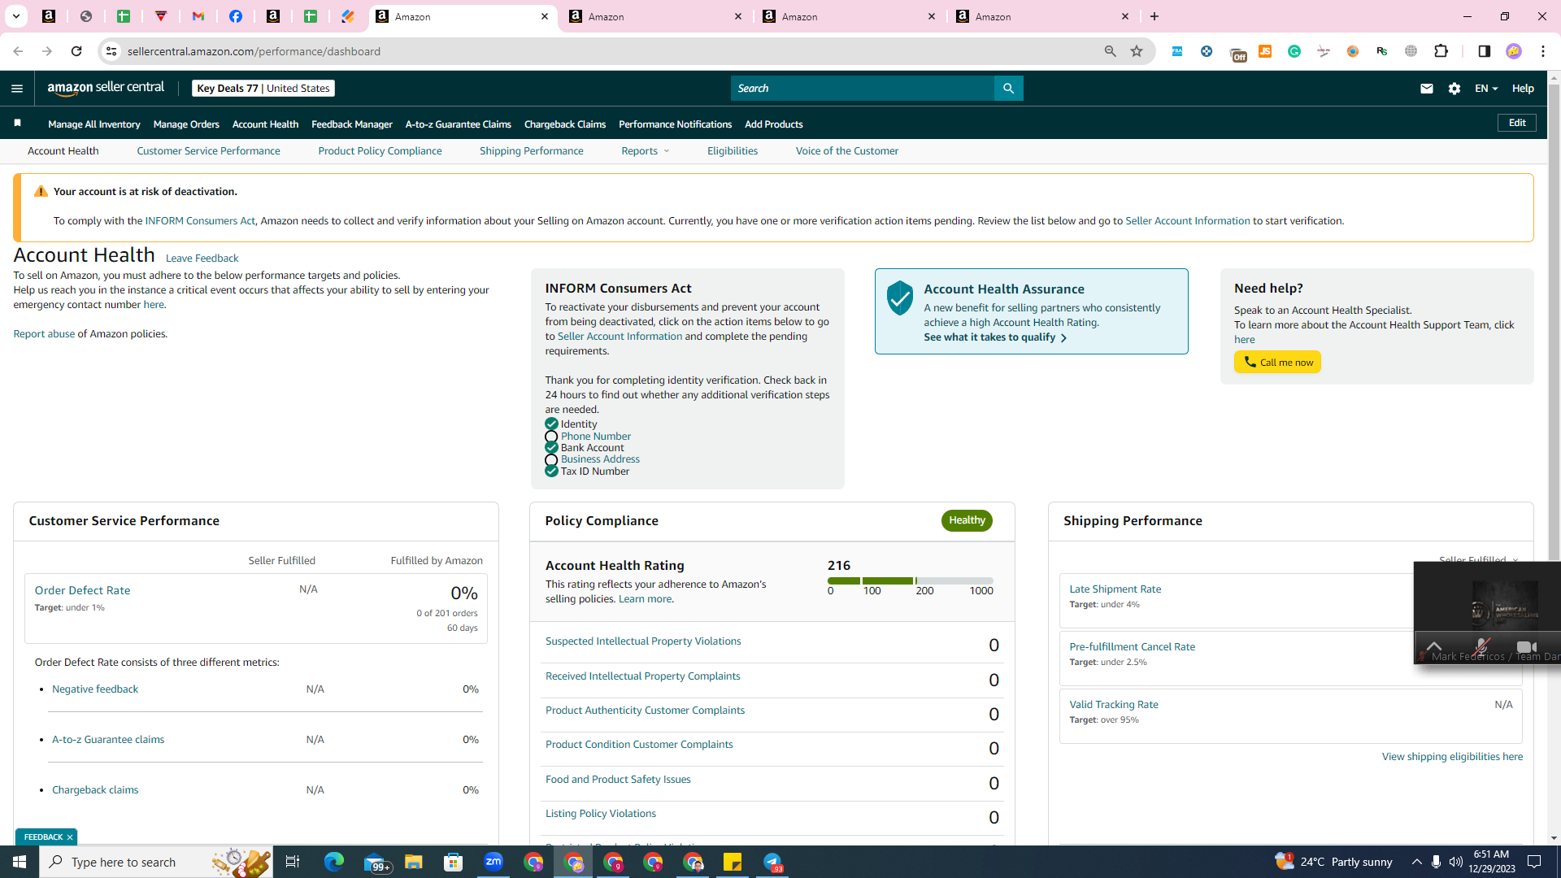Click the warning triangle in deactivation alert

tap(41, 192)
